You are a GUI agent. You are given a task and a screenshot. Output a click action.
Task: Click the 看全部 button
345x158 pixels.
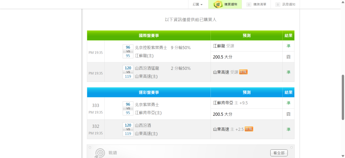(x=279, y=153)
